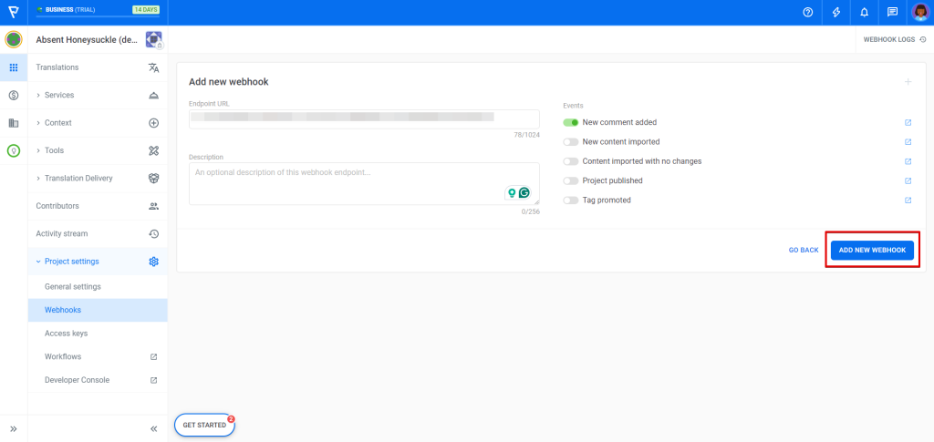934x442 pixels.
Task: Open billing dollar icon in left rail
Action: pyautogui.click(x=14, y=96)
